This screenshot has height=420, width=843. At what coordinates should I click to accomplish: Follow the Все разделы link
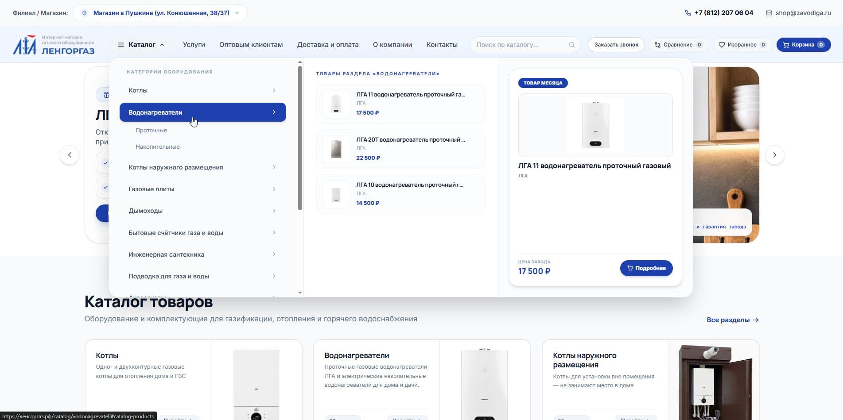point(733,320)
